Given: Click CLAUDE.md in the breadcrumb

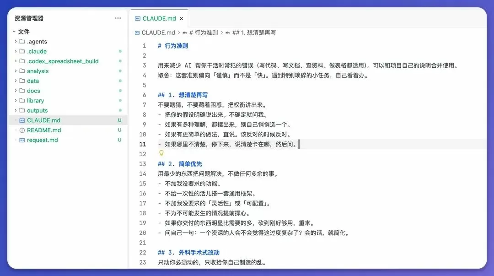Looking at the screenshot, I should (x=158, y=32).
